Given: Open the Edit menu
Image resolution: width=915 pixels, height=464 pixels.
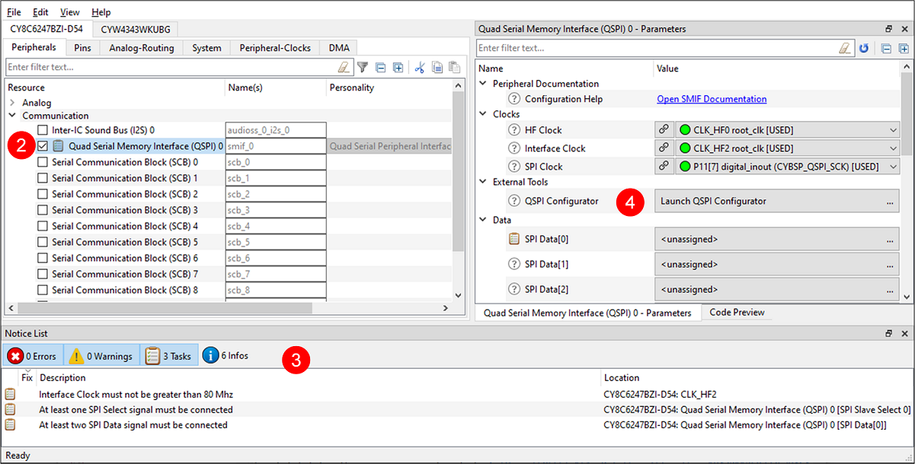Looking at the screenshot, I should click(40, 12).
